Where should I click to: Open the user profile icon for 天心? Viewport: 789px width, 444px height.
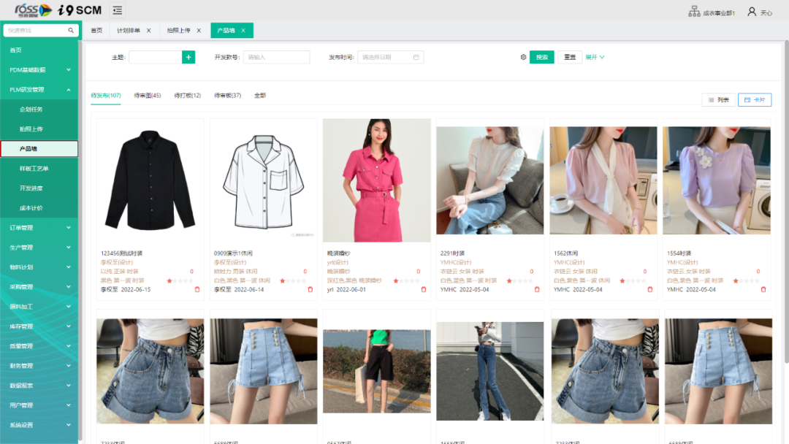coord(752,11)
